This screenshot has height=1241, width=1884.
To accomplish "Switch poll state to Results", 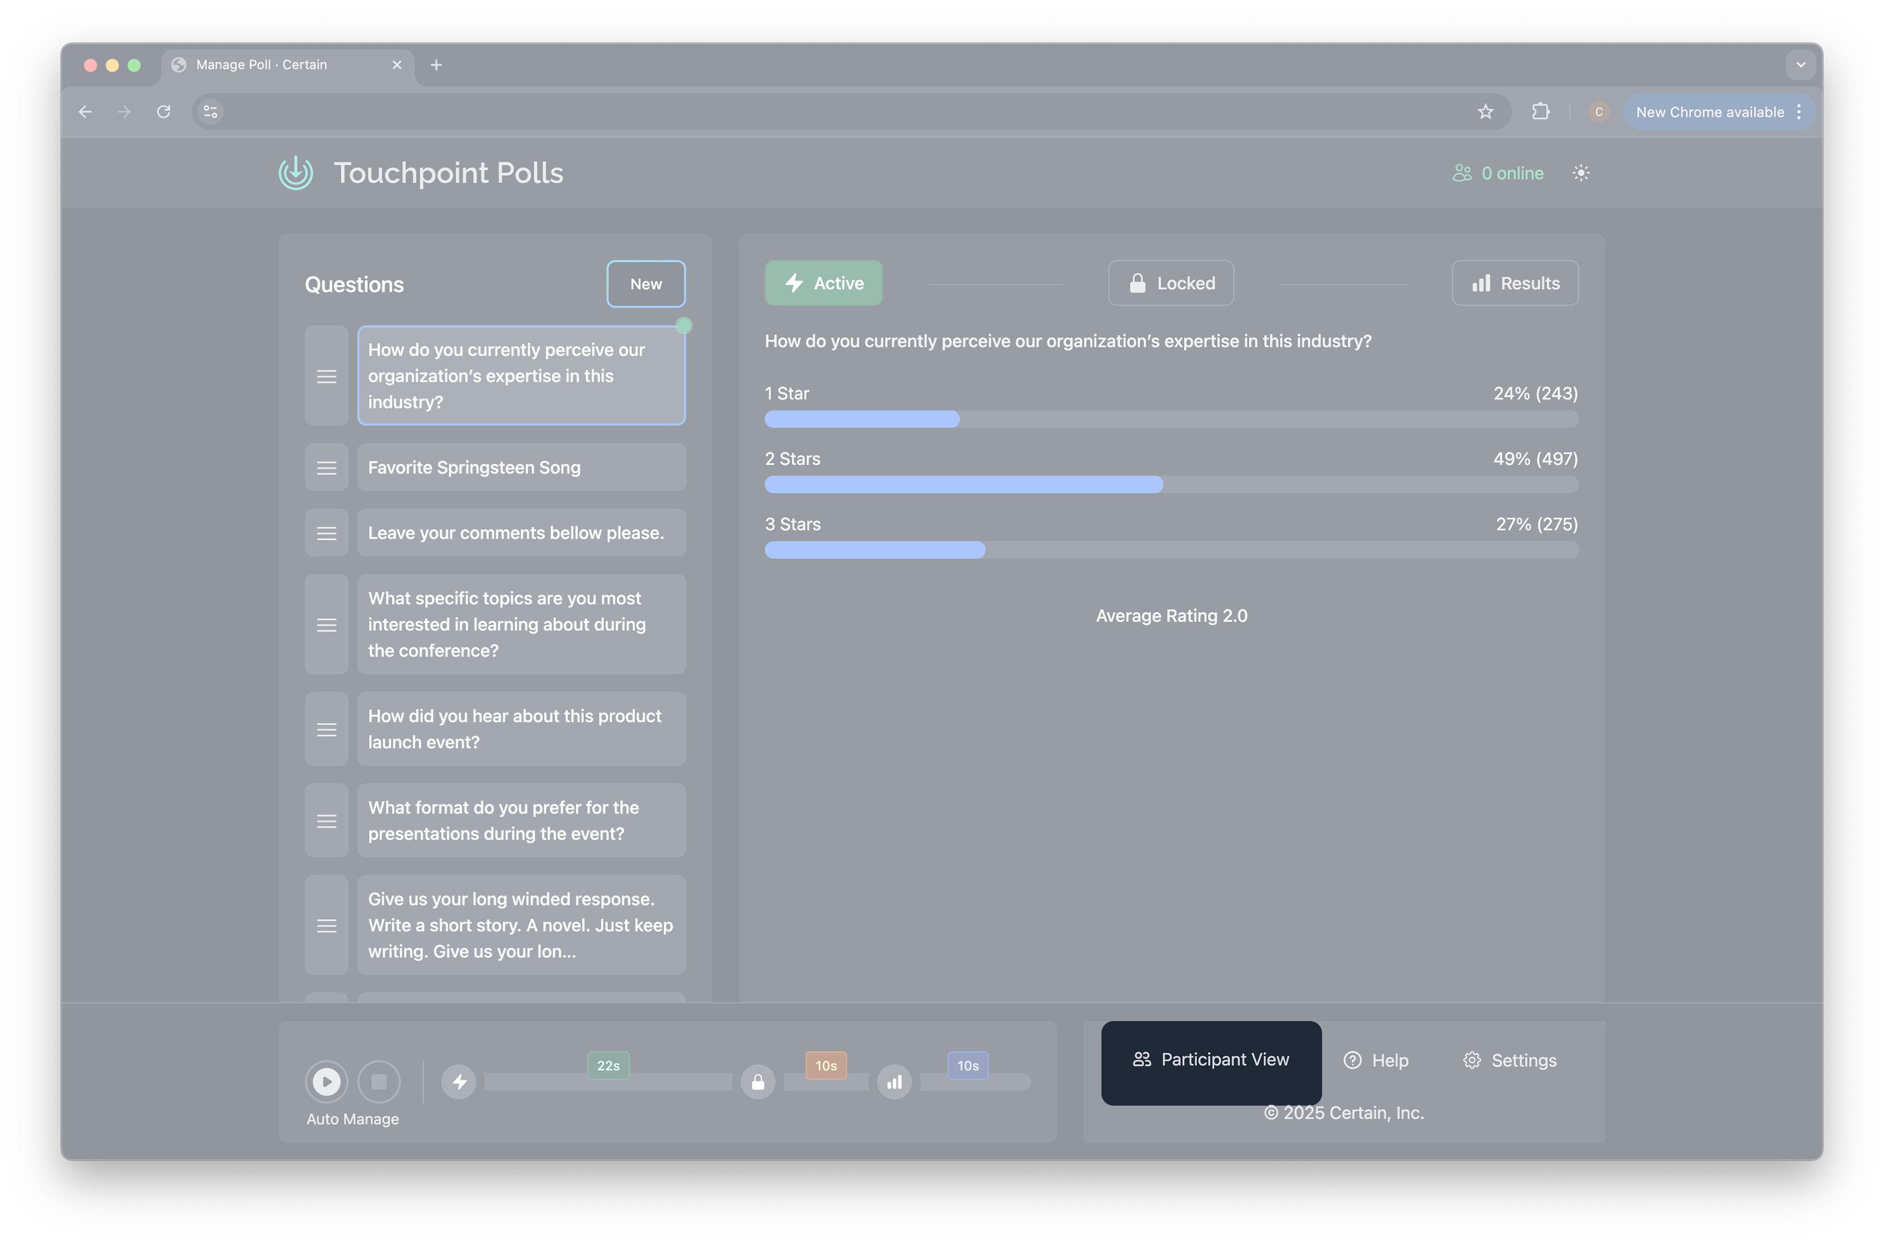I will tap(1514, 283).
